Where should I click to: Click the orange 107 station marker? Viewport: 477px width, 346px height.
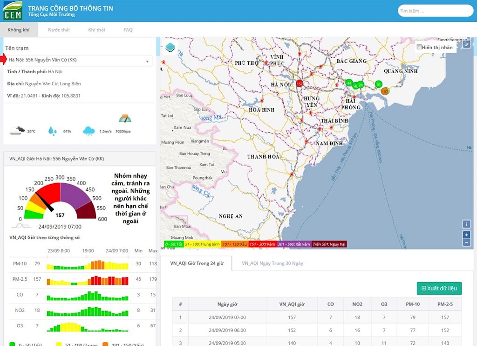point(384,91)
